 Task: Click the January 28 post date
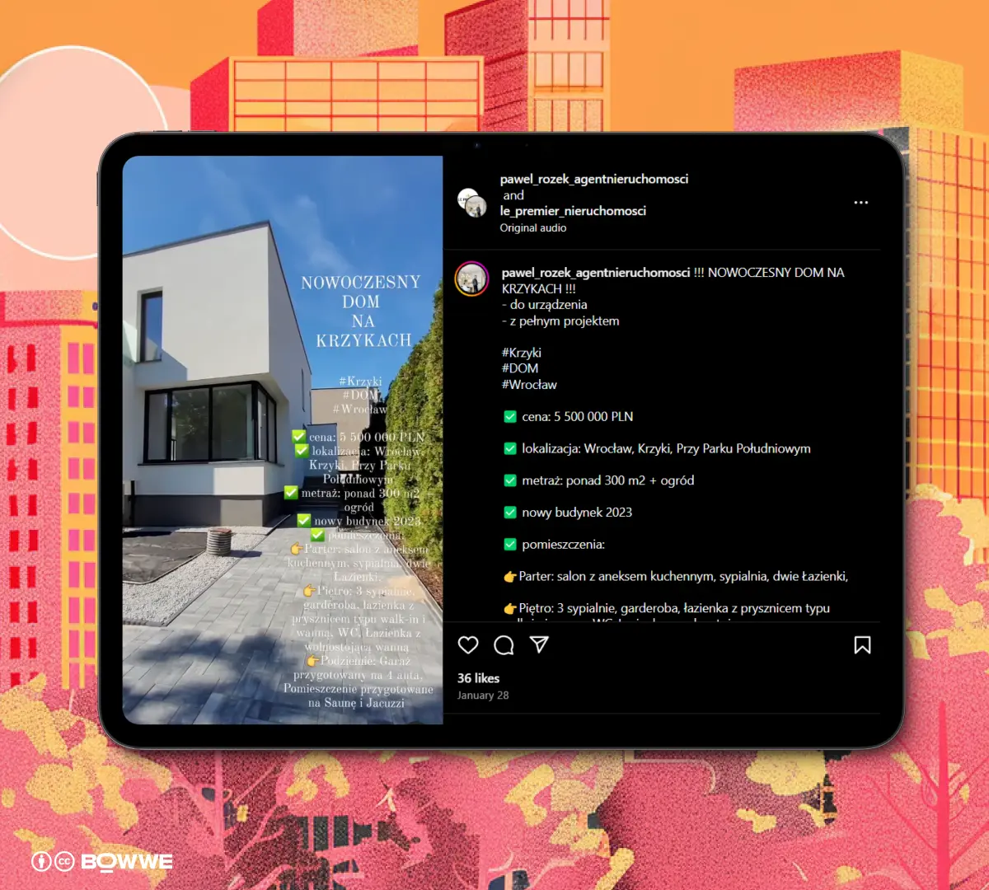483,696
